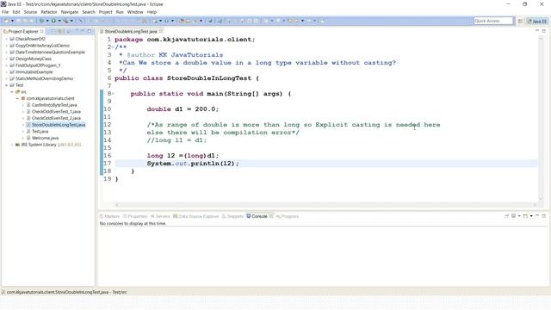Image resolution: width=551 pixels, height=310 pixels.
Task: Click the Run External Tools icon
Action: pos(65,21)
